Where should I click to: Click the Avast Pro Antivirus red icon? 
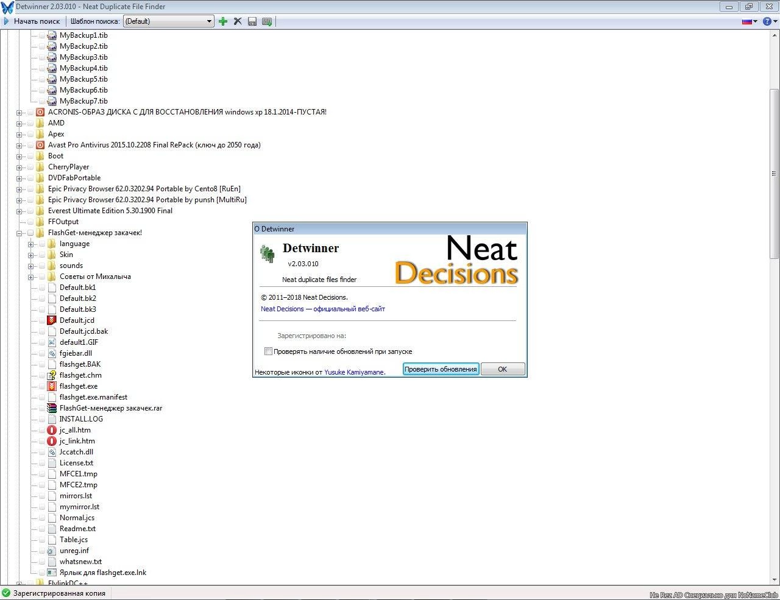coord(40,145)
